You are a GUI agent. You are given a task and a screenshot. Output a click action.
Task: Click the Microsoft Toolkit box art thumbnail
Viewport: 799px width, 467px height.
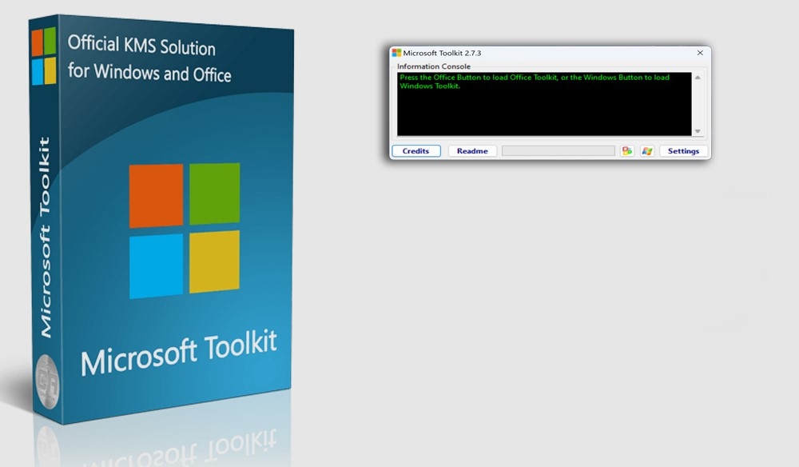(160, 216)
